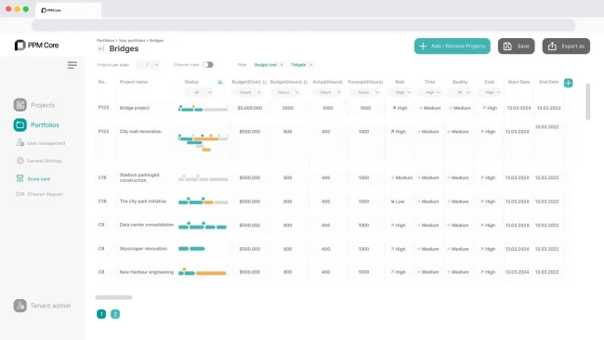
Task: Go to page 2 of the table
Action: coord(115,314)
